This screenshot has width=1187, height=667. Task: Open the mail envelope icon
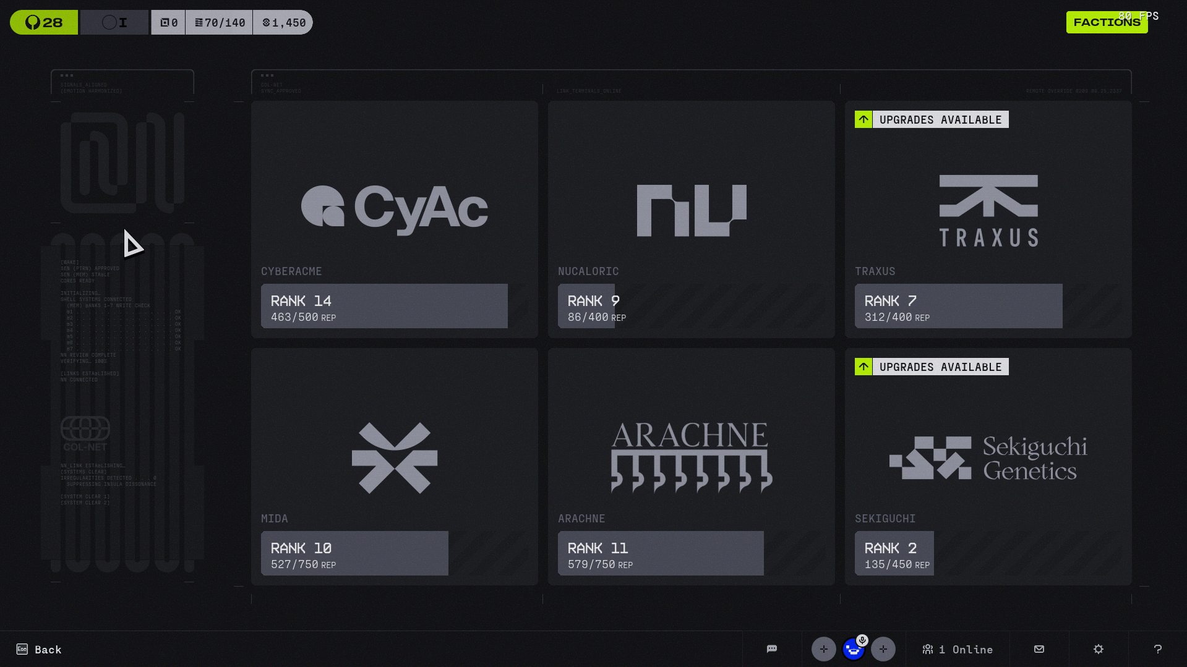[1039, 649]
